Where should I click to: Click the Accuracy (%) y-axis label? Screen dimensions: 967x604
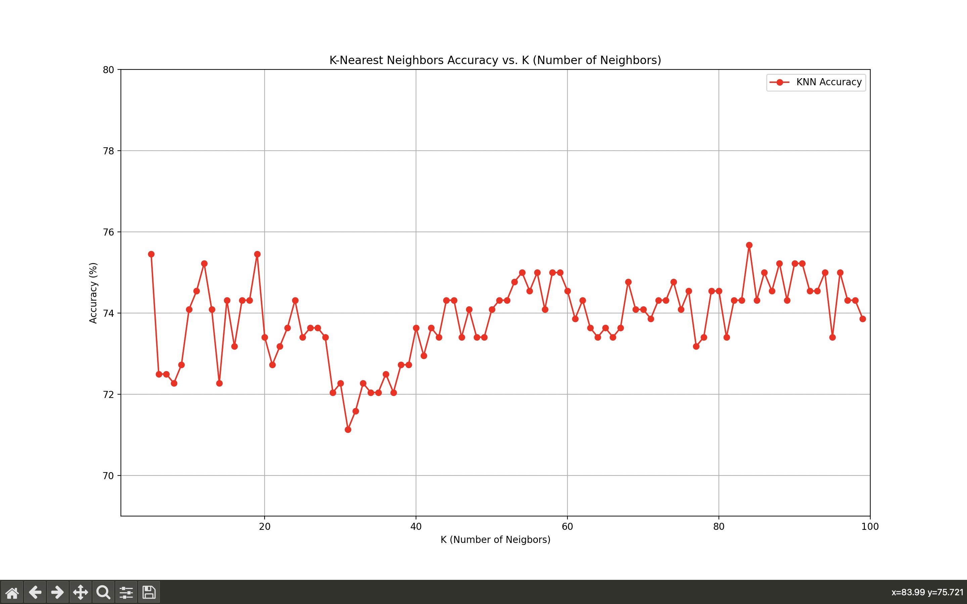click(93, 293)
